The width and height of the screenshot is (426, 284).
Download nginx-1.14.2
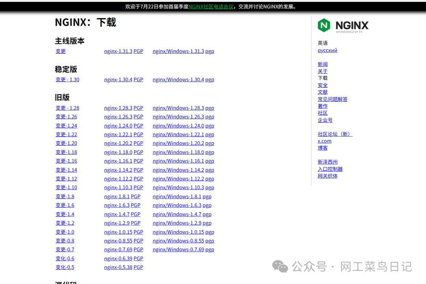118,170
